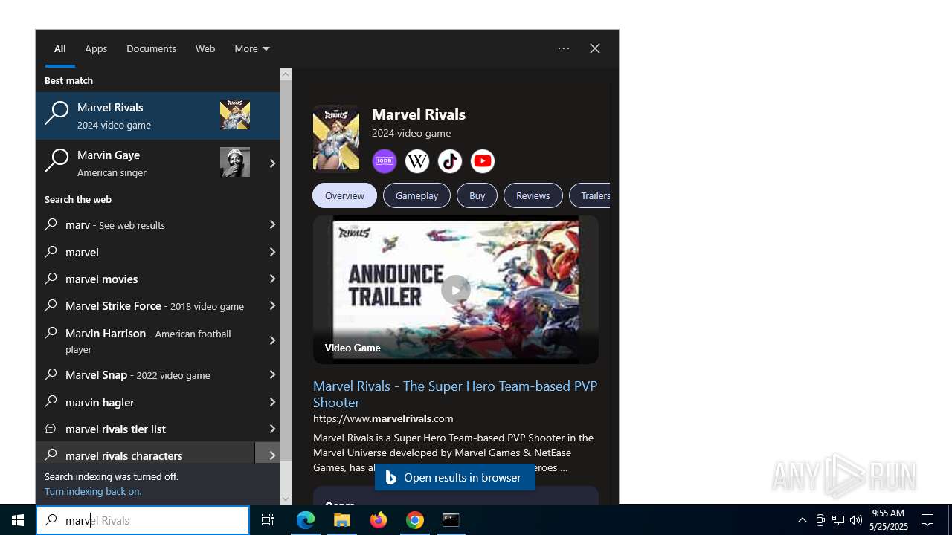Close the search panel
This screenshot has height=535, width=952.
[x=595, y=48]
